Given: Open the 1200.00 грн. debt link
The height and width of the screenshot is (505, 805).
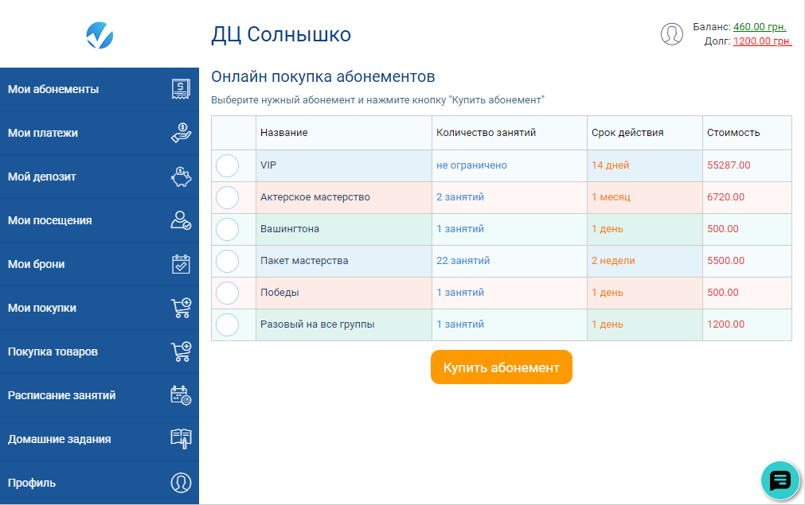Looking at the screenshot, I should click(x=762, y=41).
